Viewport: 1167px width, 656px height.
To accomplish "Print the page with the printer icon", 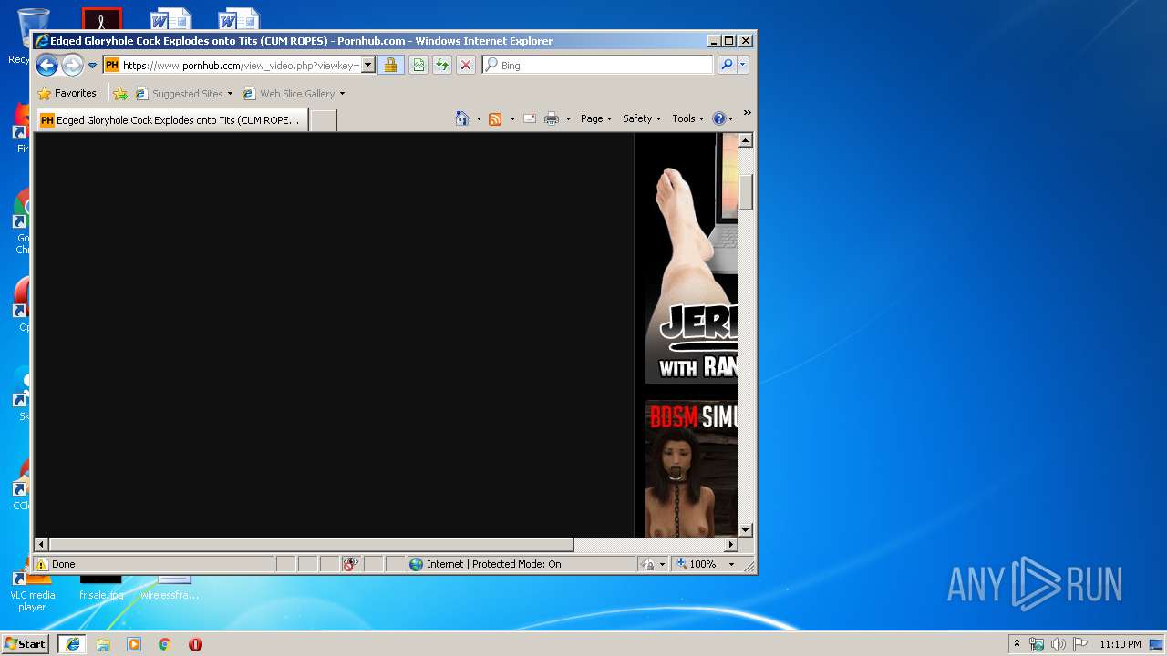I will click(x=552, y=118).
